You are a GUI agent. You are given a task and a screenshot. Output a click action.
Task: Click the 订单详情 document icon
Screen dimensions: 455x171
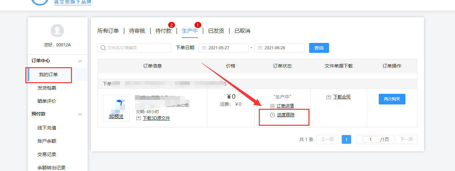pos(272,106)
